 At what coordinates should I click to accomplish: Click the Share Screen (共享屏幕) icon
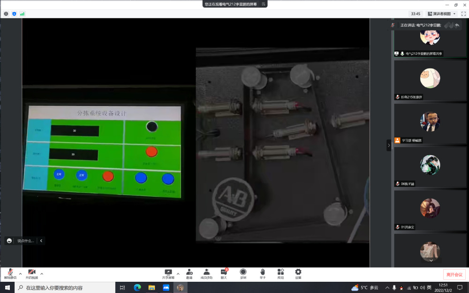(168, 273)
